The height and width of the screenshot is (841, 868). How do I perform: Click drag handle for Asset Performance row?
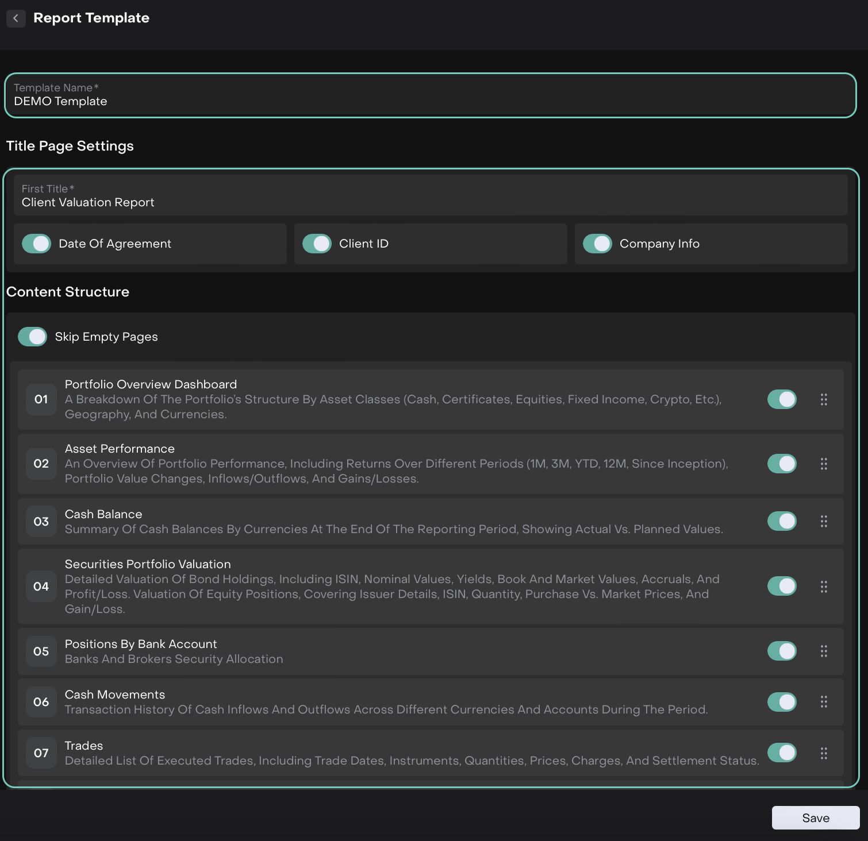tap(824, 464)
